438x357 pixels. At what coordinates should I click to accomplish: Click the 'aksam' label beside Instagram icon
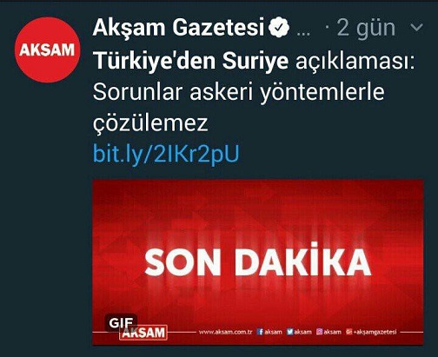click(332, 332)
